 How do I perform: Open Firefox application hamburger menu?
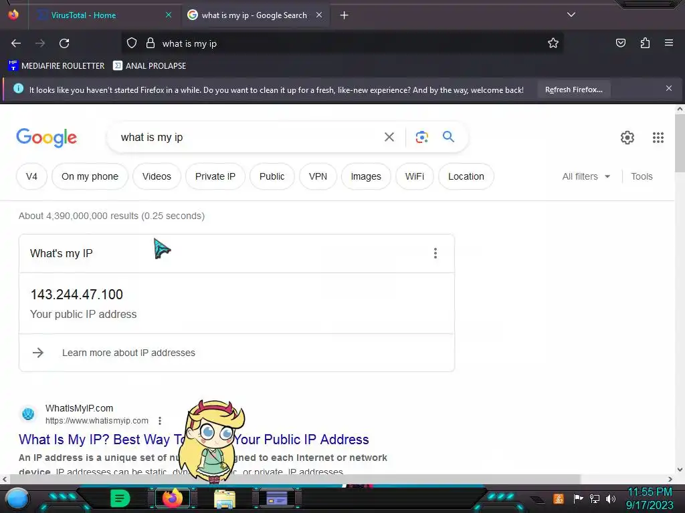[669, 43]
